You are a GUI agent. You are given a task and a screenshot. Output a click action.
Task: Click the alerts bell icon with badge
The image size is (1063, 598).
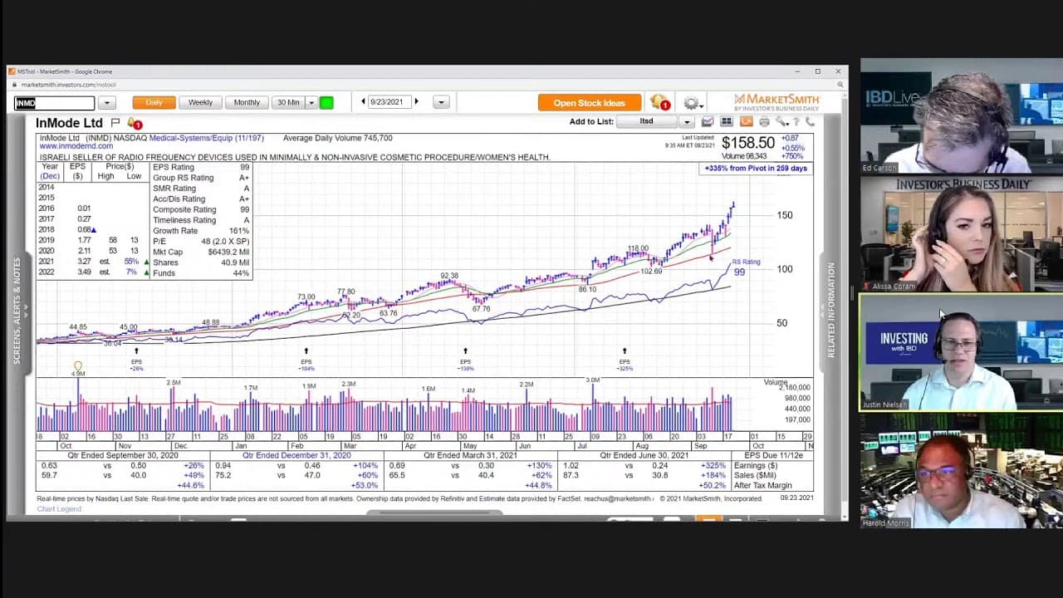660,102
